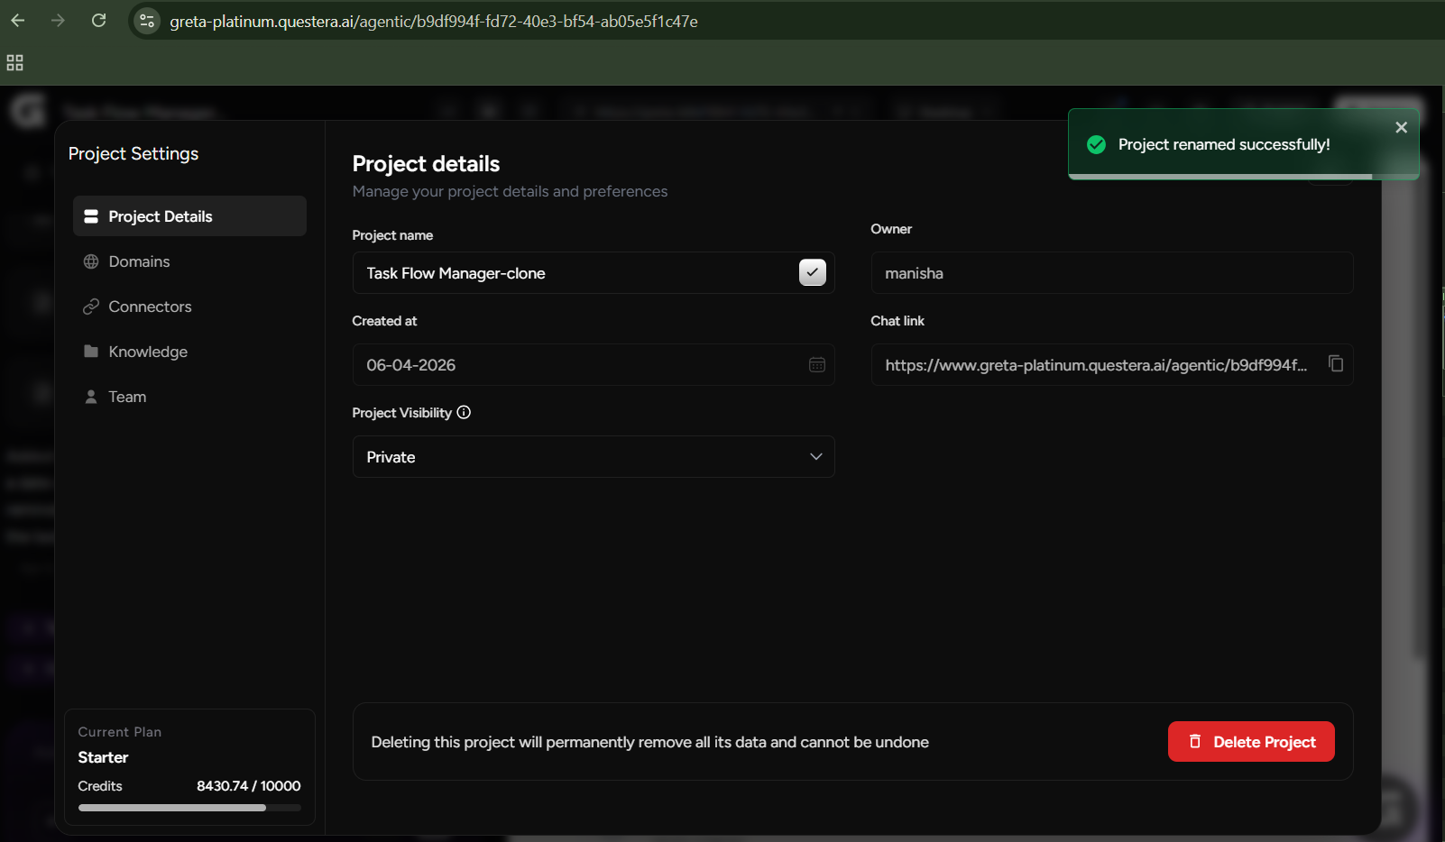The height and width of the screenshot is (842, 1445).
Task: Click the browser forward arrow
Action: pos(58,20)
